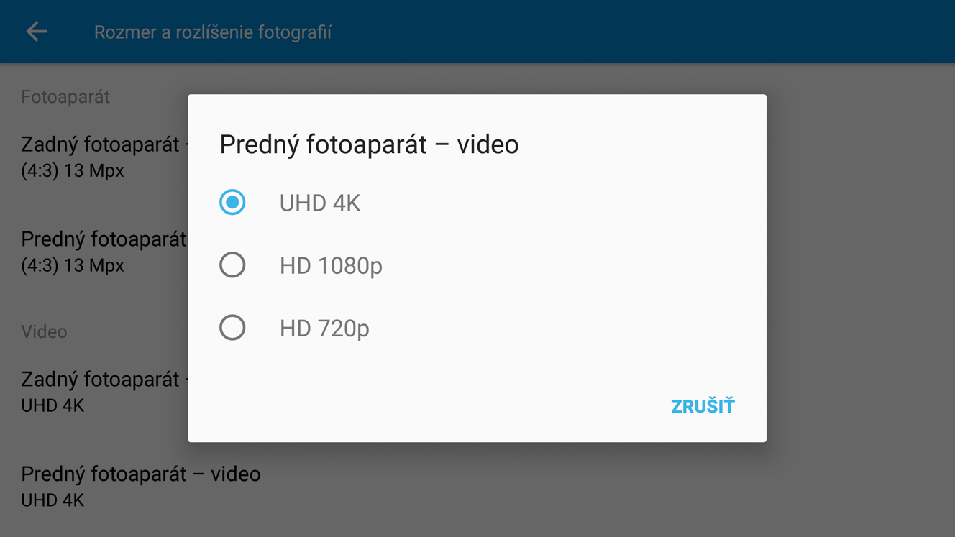Viewport: 955px width, 537px height.
Task: Select the Video section header
Action: (x=44, y=331)
